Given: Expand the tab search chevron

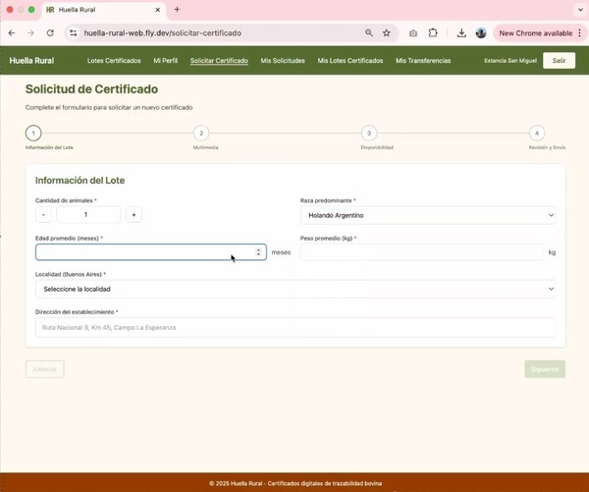Looking at the screenshot, I should [x=580, y=10].
